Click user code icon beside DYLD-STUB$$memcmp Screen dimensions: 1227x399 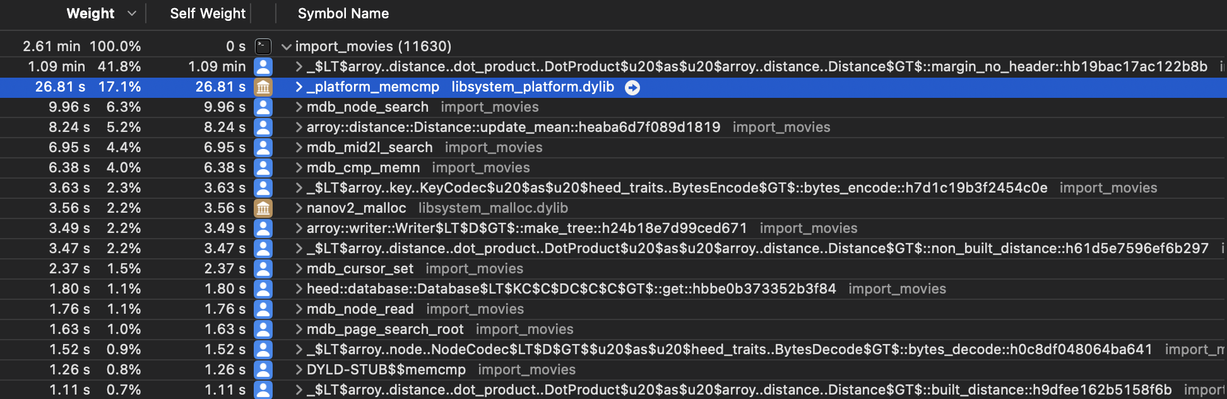263,370
